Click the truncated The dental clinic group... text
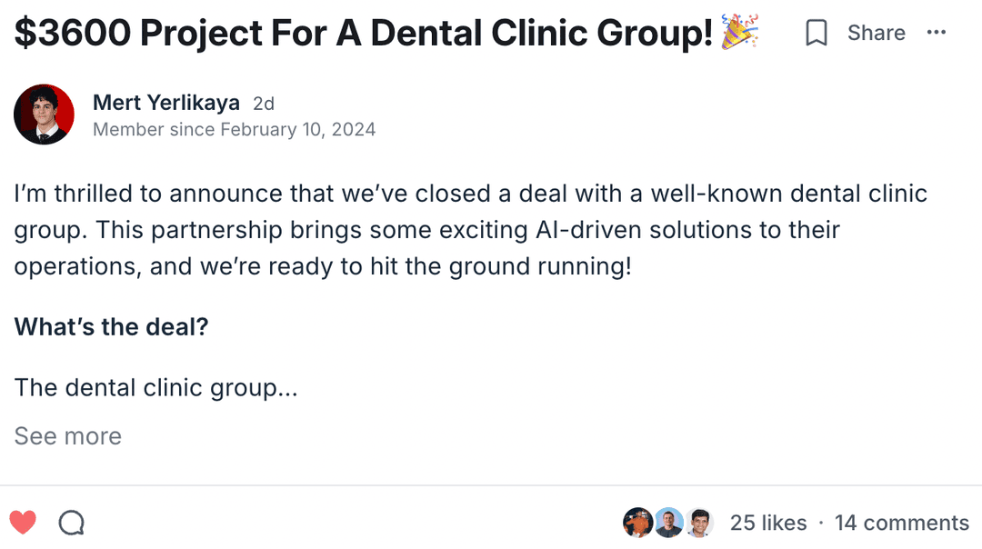The image size is (982, 549). click(x=155, y=388)
